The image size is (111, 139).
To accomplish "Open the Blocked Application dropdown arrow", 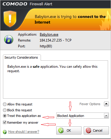I will 106,116.
